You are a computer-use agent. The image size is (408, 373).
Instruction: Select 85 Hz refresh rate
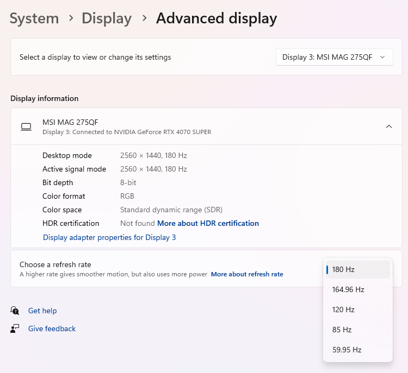pyautogui.click(x=357, y=330)
